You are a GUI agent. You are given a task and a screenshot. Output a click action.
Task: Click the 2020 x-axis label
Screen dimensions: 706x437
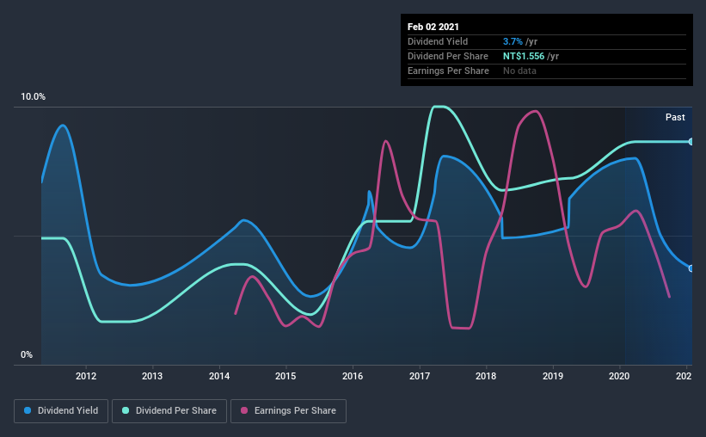click(619, 376)
